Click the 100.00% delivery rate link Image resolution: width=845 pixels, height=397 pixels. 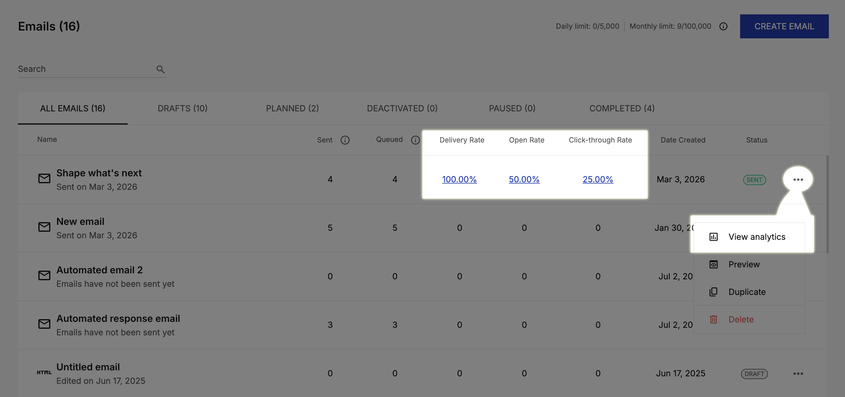[x=459, y=179]
